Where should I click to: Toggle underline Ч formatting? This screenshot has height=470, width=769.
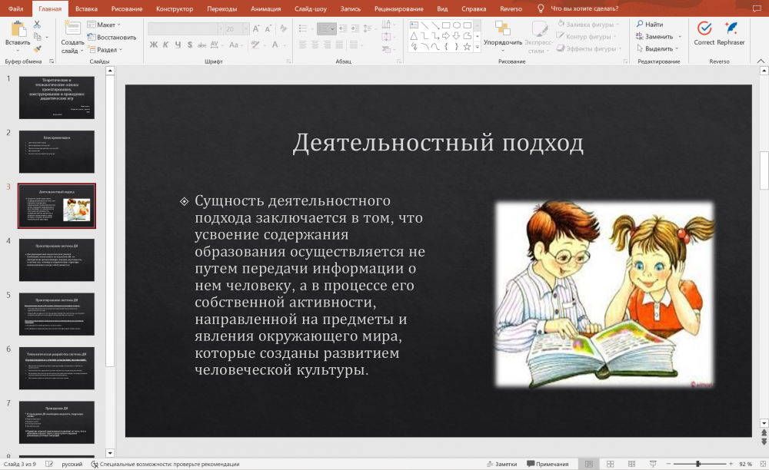(178, 45)
